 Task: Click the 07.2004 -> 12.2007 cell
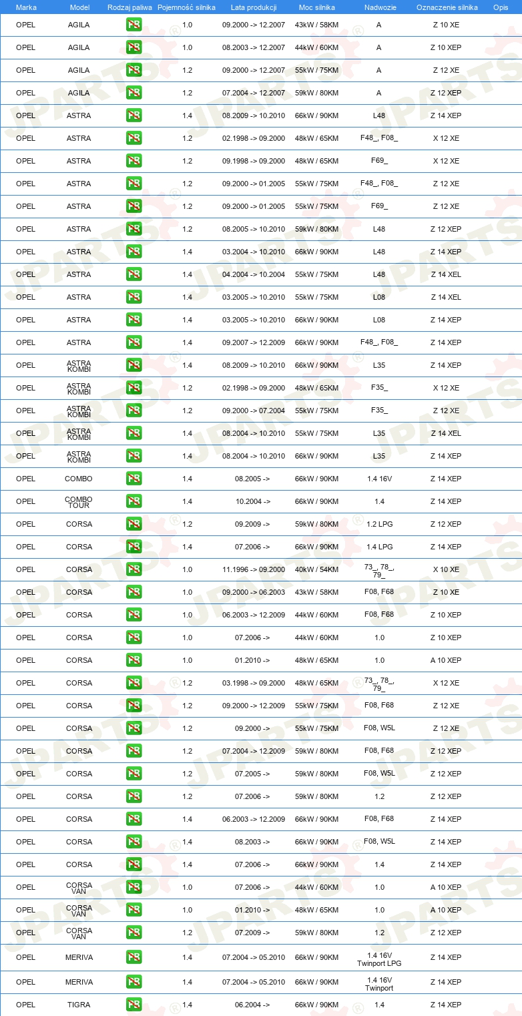(254, 93)
